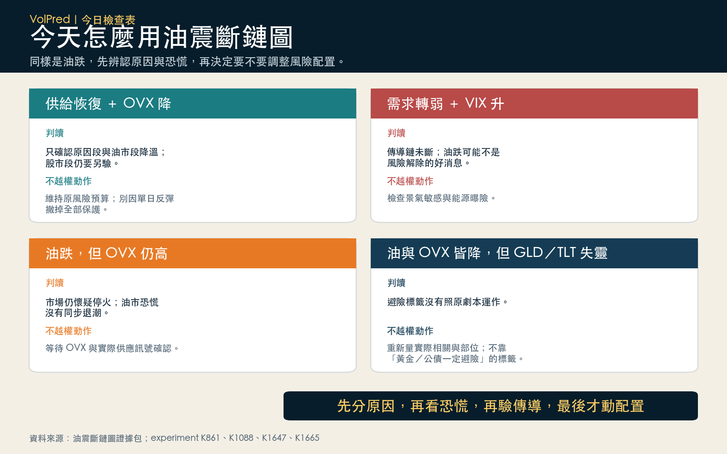Viewport: 727px width, 454px height.
Task: Click the line 「黃金／公債一定避險」的標籤。
Action: tap(456, 359)
